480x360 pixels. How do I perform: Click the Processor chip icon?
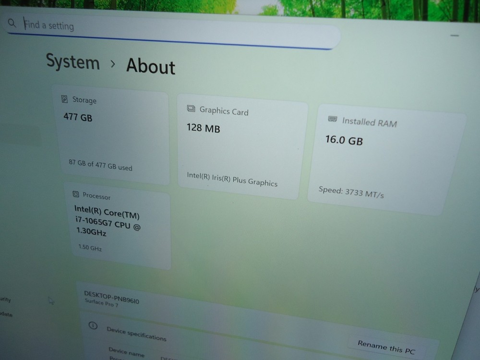(x=75, y=194)
